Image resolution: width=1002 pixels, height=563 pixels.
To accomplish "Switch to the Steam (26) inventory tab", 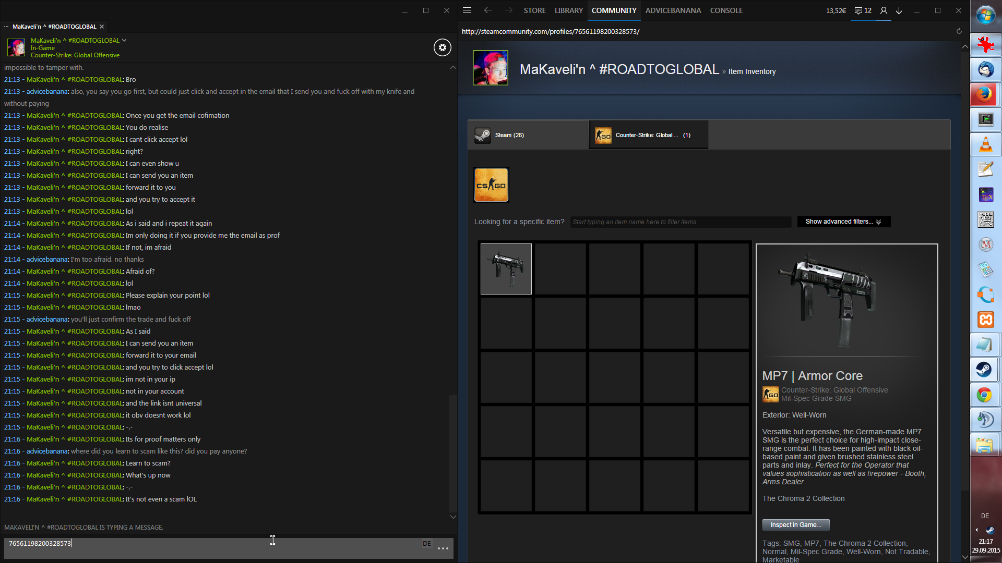I will pyautogui.click(x=528, y=135).
